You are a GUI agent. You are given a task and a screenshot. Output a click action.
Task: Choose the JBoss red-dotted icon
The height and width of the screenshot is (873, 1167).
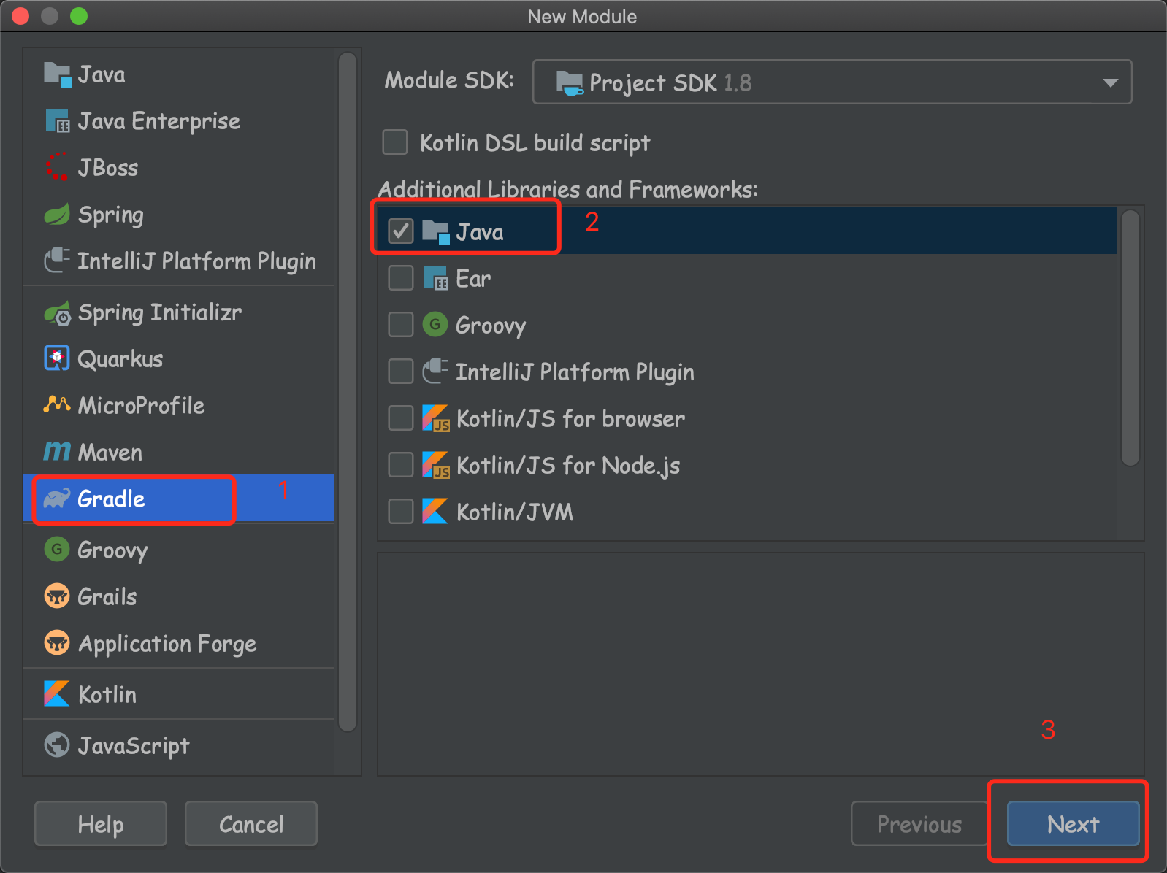pos(57,167)
